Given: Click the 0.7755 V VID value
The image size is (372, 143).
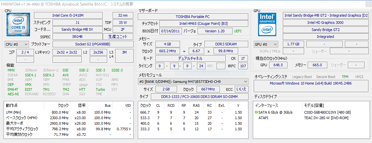Looking at the screenshot, I should tap(124, 129).
